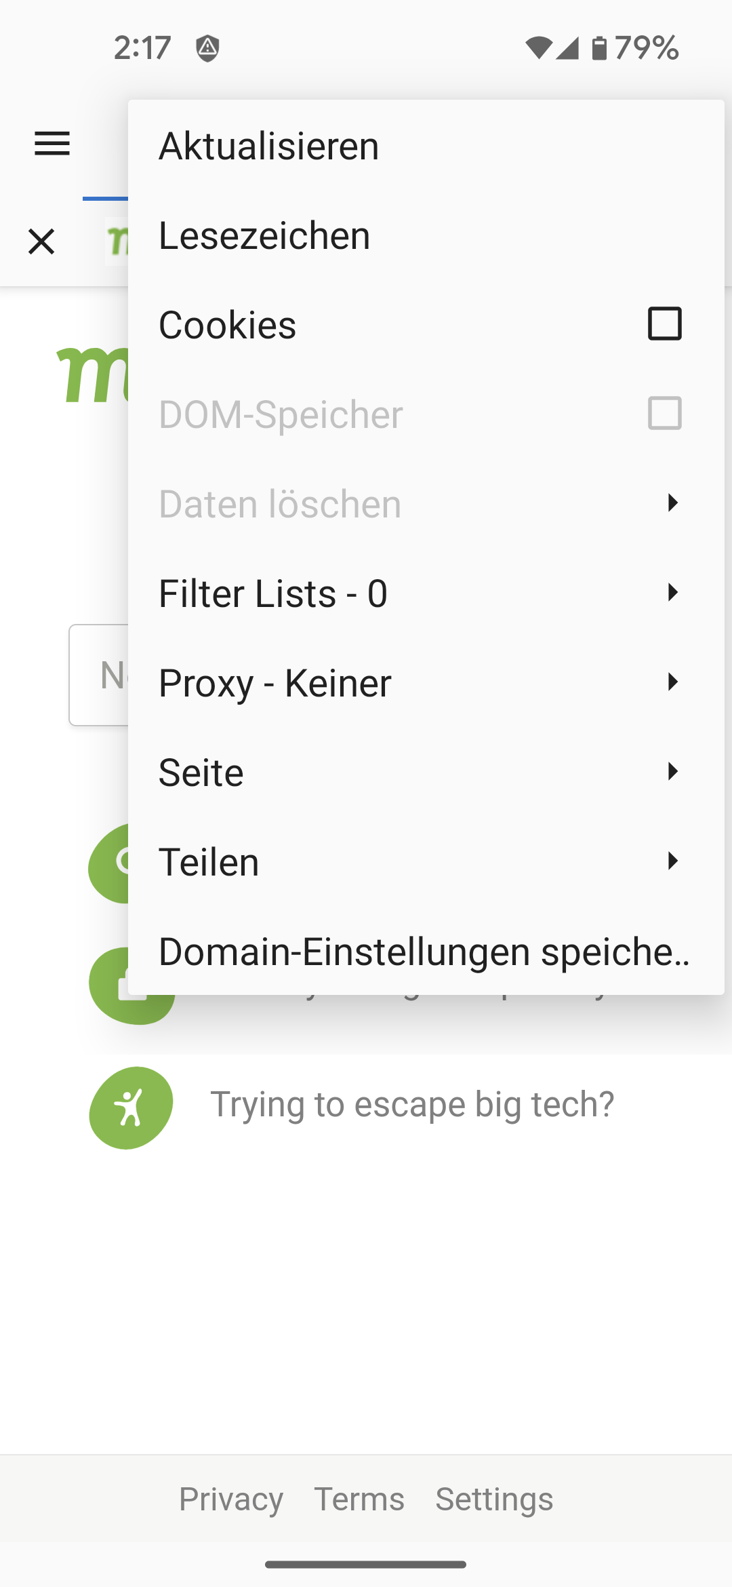Select Domain-Einstellungen speichern menu item

[424, 952]
